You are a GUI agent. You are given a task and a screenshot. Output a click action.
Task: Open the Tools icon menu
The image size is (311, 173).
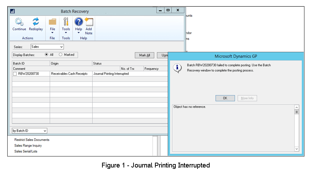[66, 22]
